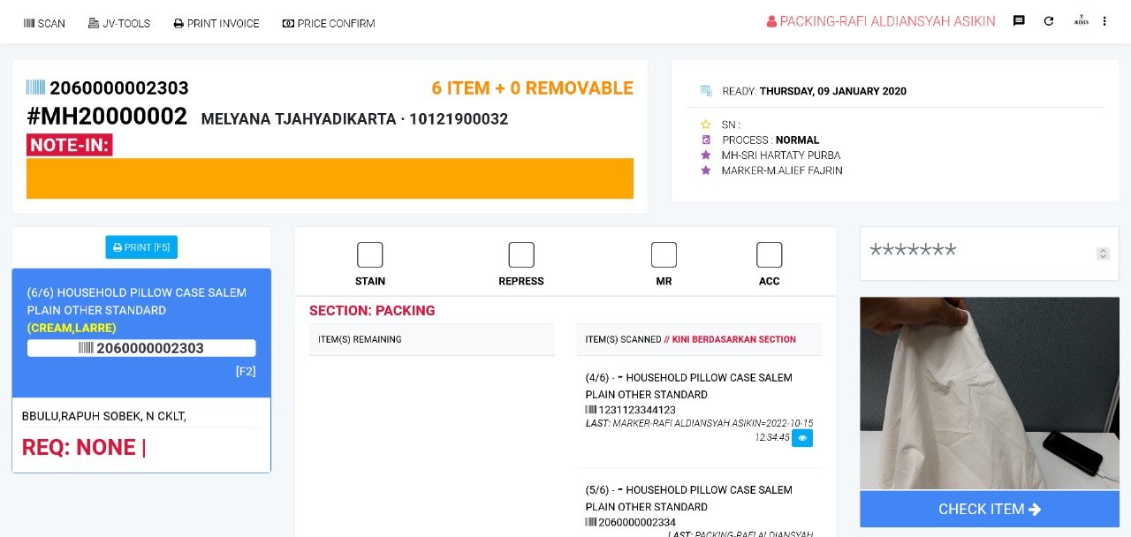Click the Jeeves logo icon
1131x537 pixels.
click(x=1081, y=21)
